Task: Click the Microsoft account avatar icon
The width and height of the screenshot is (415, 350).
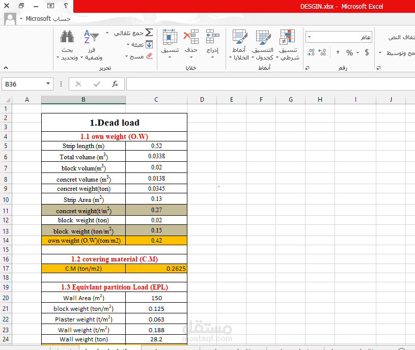Action: [10, 19]
